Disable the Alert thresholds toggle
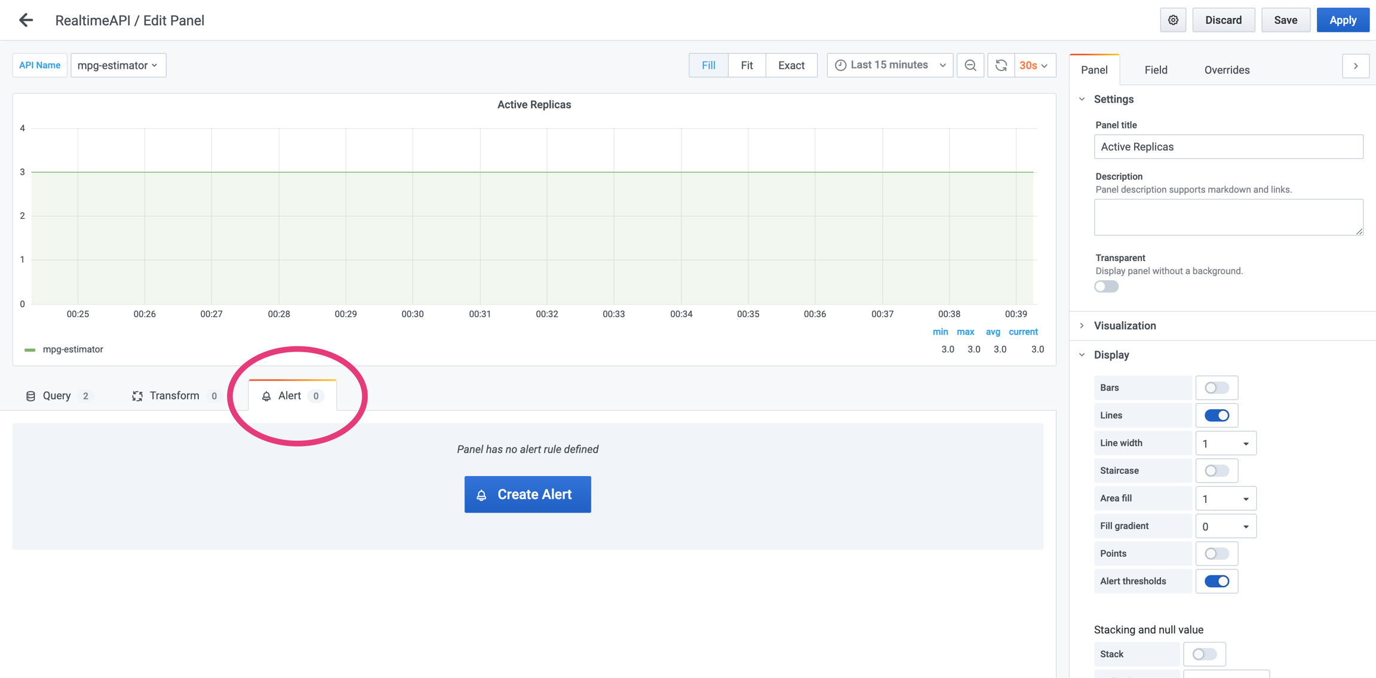The height and width of the screenshot is (678, 1376). click(x=1216, y=581)
